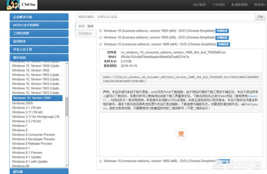The height and width of the screenshot is (174, 267).
Task: Check business editions 1909 x64 checkbox
Action: pos(101,31)
